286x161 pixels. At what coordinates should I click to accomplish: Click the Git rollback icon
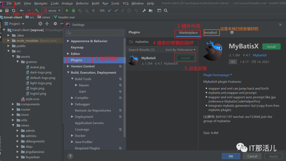pos(136,11)
